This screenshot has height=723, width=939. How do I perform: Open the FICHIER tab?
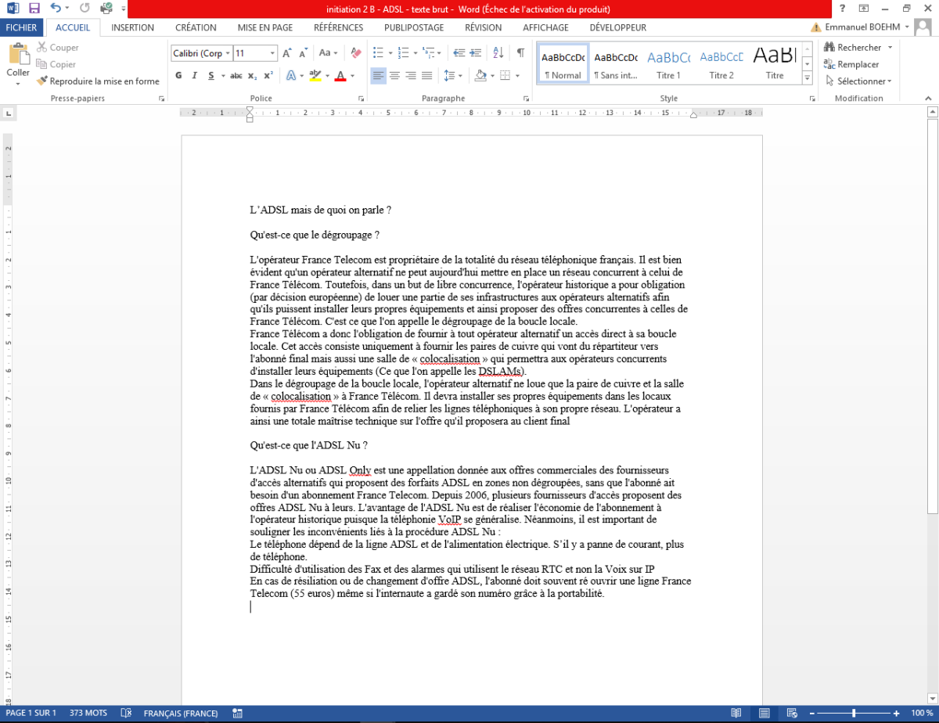coord(21,27)
